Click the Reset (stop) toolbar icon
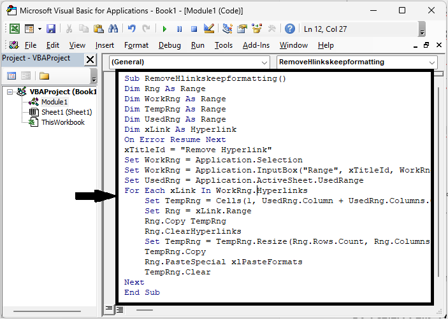Viewport: 448px width, 319px height. click(193, 29)
